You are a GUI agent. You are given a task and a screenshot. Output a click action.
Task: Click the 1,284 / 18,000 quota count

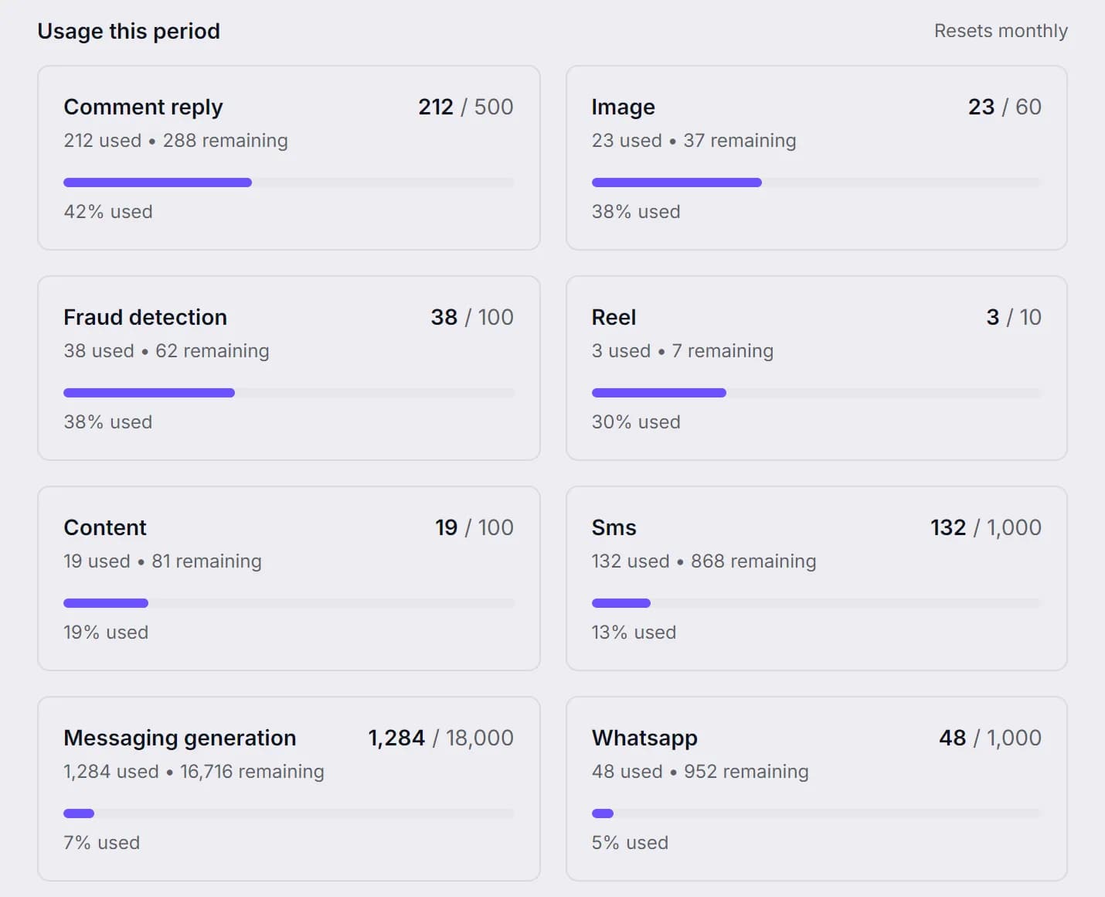point(440,738)
